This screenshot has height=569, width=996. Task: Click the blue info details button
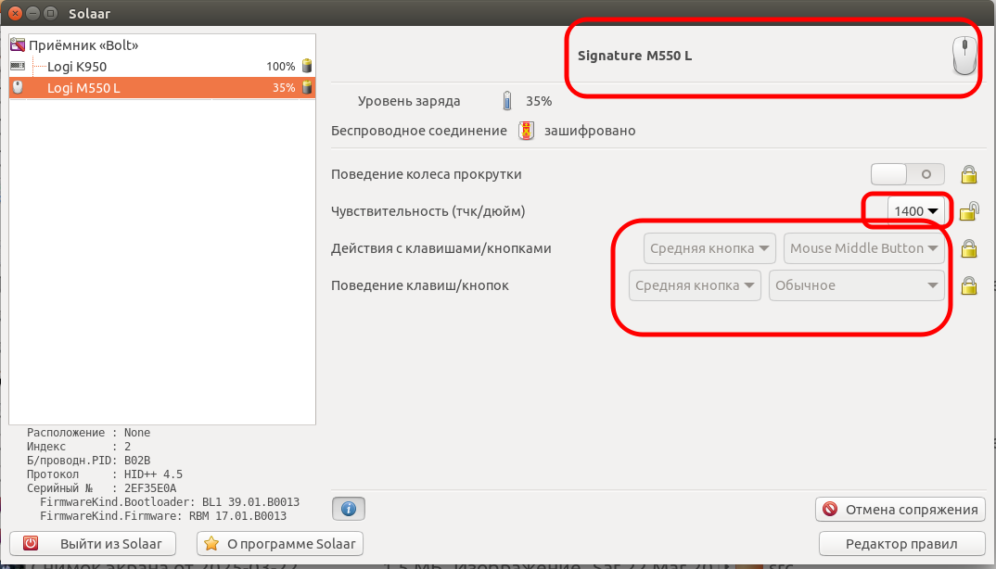pos(348,509)
